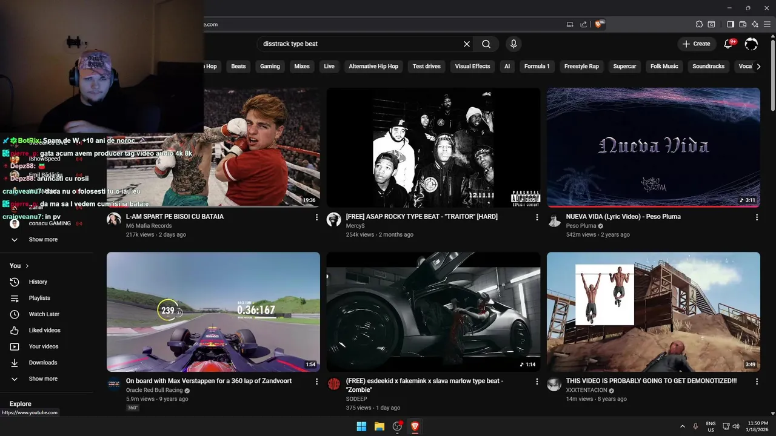Open NUEVA VIDA (Lyric Video) title link
The height and width of the screenshot is (436, 776).
pos(623,216)
